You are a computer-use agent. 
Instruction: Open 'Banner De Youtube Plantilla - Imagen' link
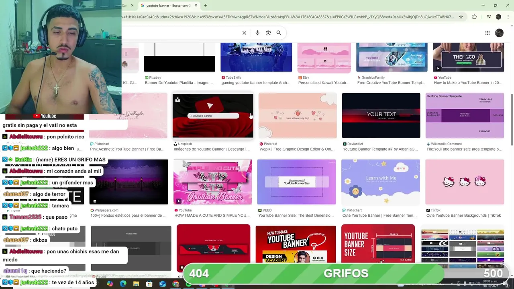click(x=179, y=83)
